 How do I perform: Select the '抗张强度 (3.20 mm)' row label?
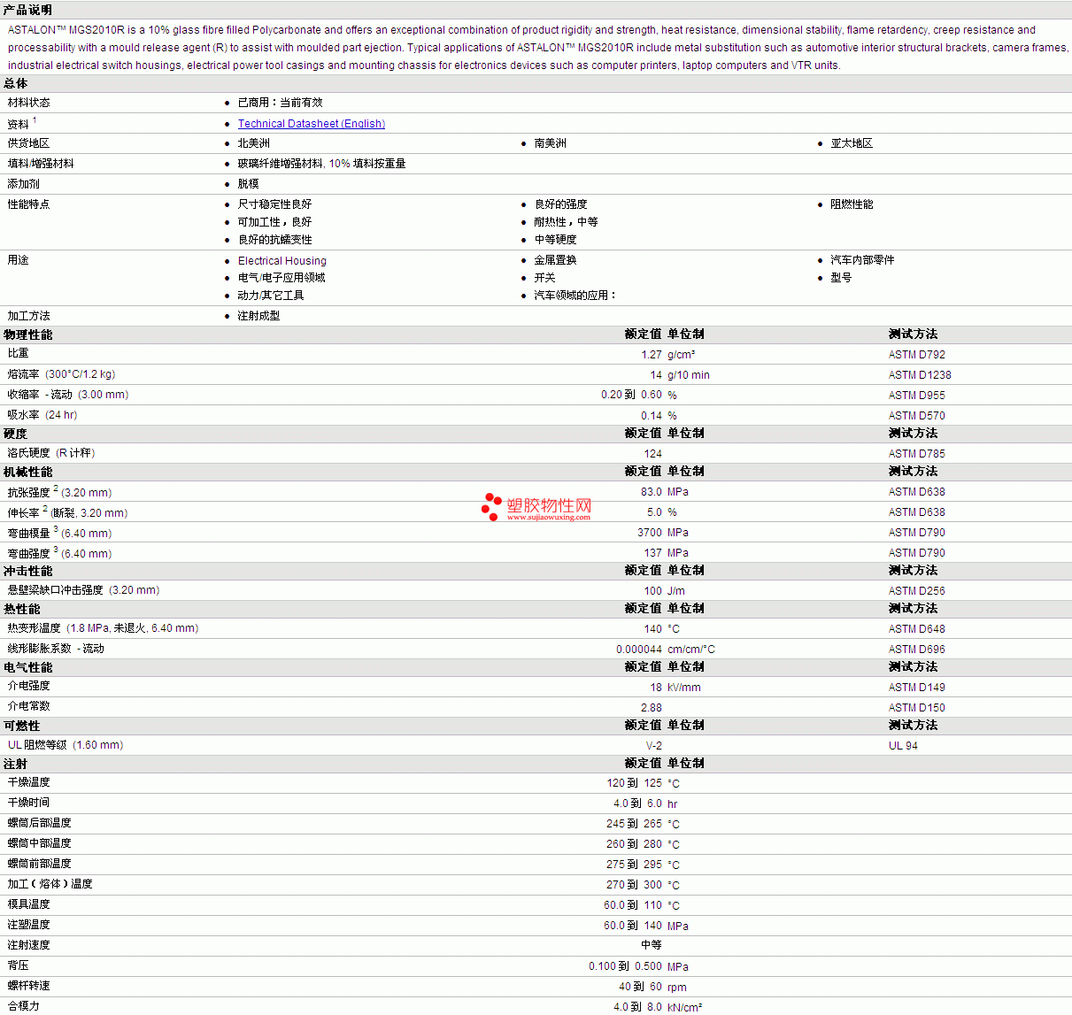(60, 492)
